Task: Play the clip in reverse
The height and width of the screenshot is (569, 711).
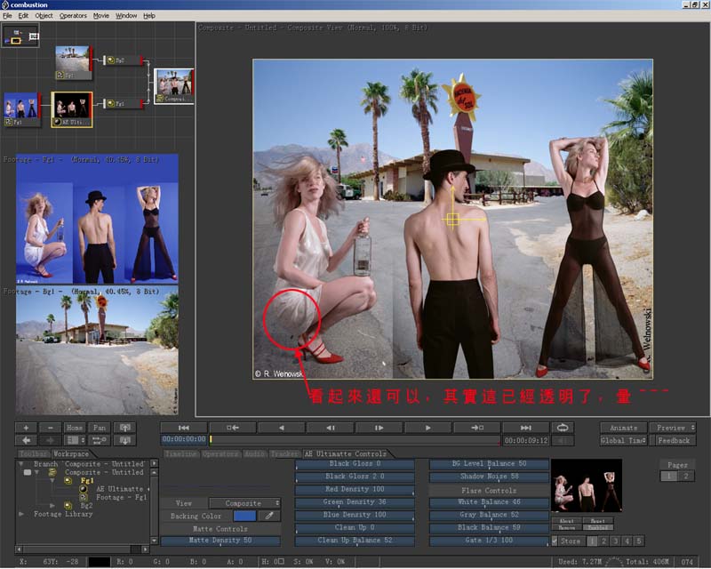Action: coord(282,428)
